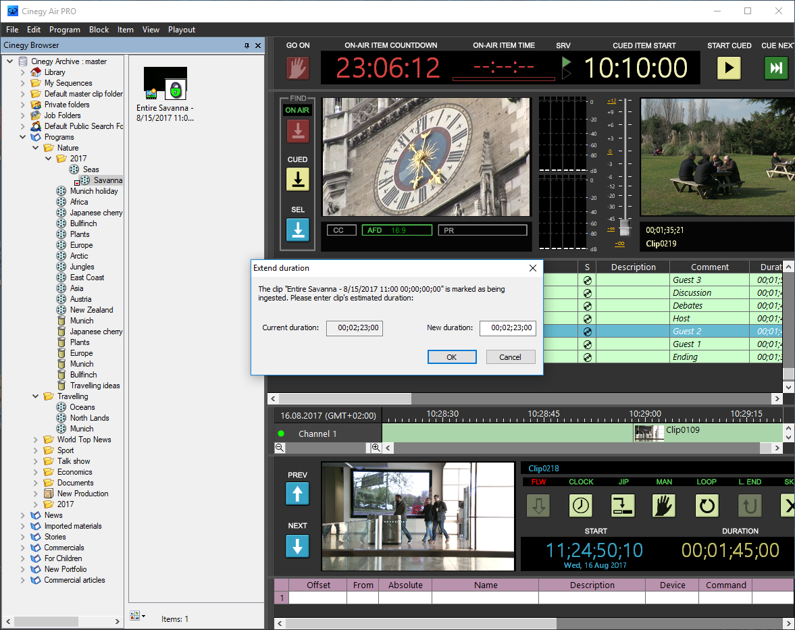Viewport: 795px width, 630px height.
Task: Open the browser view mode dropdown icon
Action: coord(137,616)
